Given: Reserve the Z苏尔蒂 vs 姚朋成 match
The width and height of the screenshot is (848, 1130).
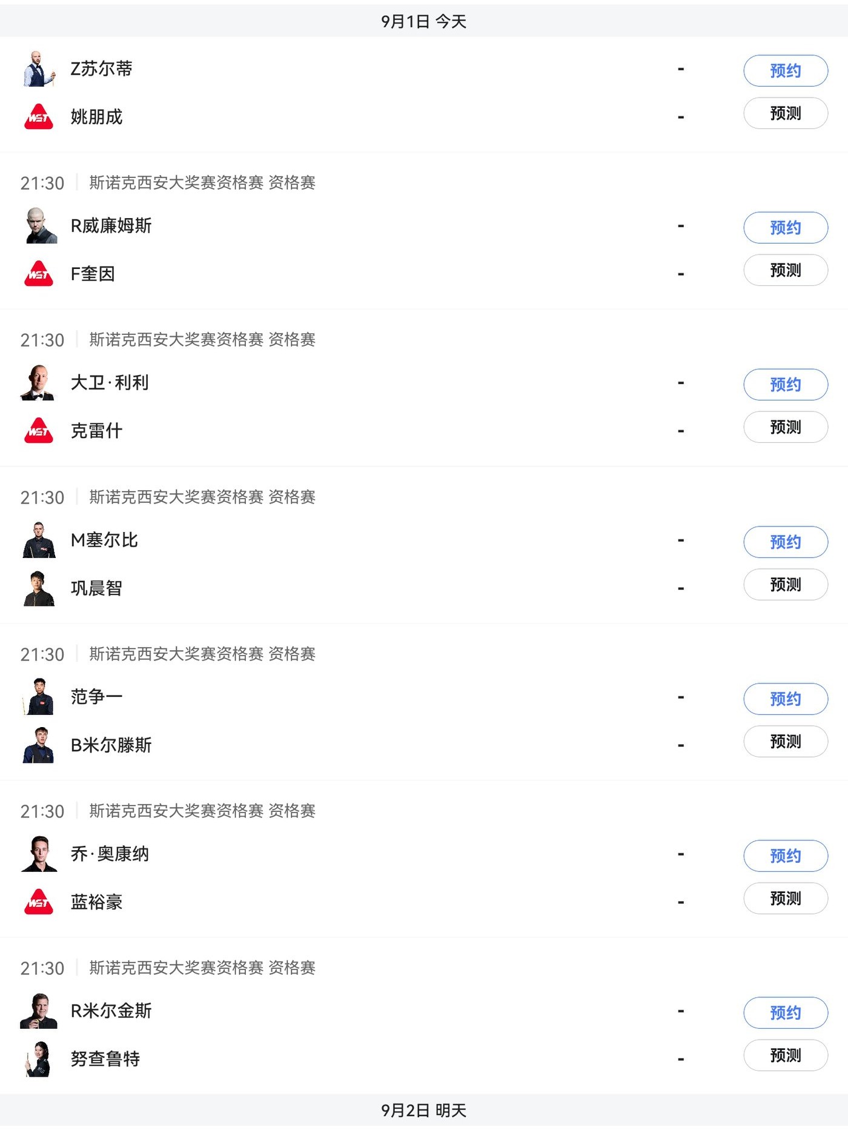Looking at the screenshot, I should pos(786,71).
